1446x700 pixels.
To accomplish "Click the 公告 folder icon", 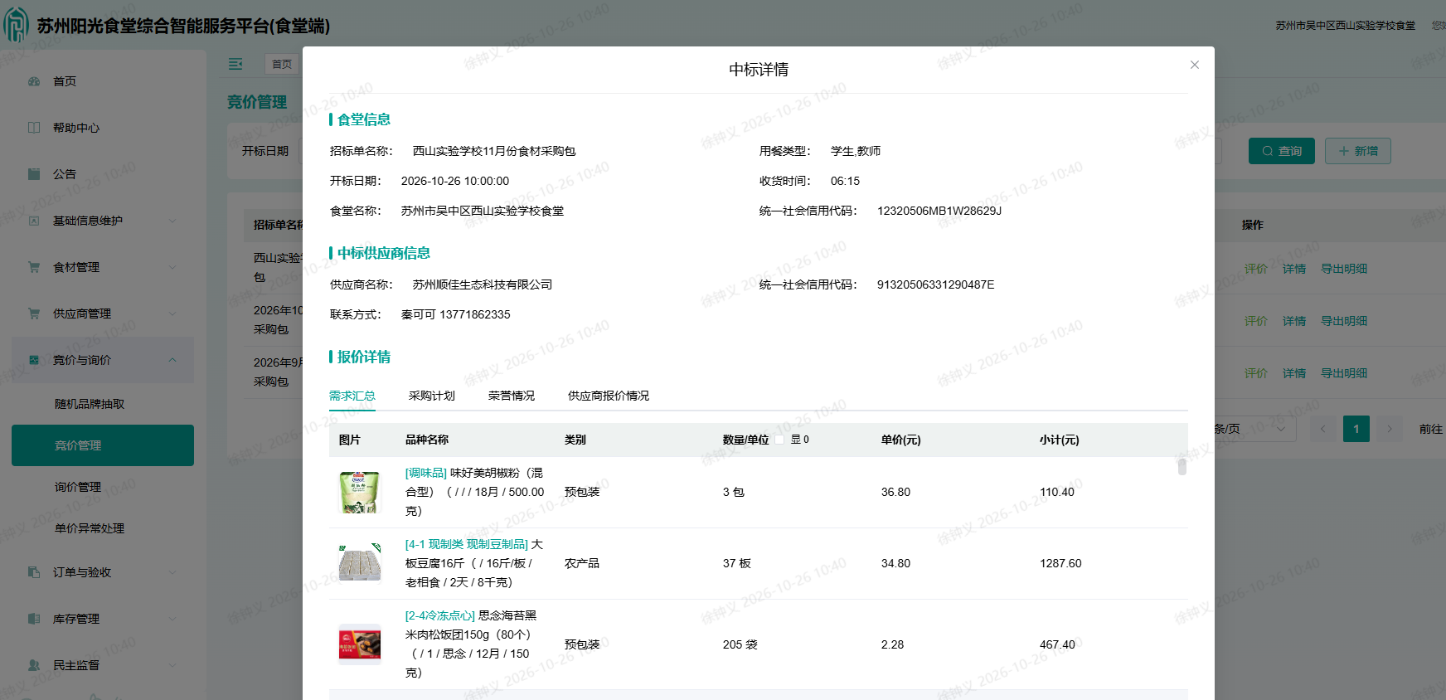I will (x=34, y=174).
